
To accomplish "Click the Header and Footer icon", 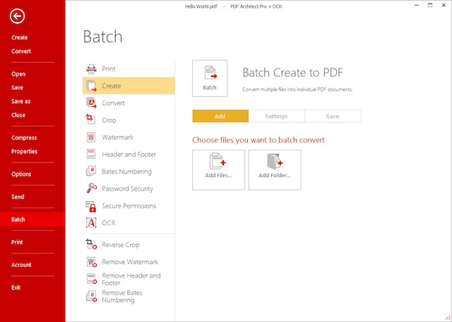I will [x=91, y=154].
